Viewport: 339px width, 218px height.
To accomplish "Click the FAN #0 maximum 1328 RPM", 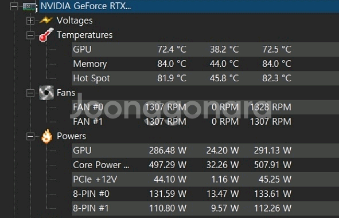I will click(271, 107).
